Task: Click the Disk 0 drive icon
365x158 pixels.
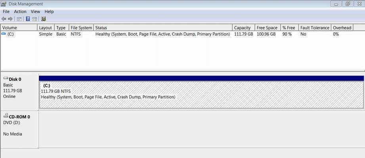Action: (6, 79)
